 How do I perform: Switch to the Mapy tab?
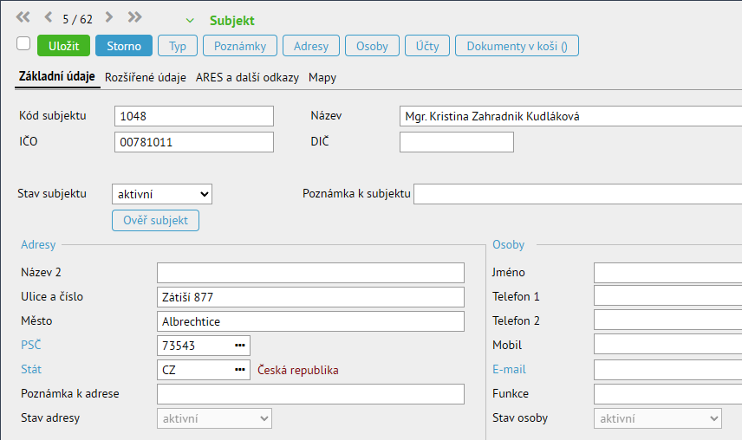click(x=322, y=77)
